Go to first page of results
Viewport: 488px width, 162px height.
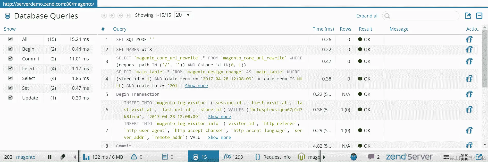104,15
